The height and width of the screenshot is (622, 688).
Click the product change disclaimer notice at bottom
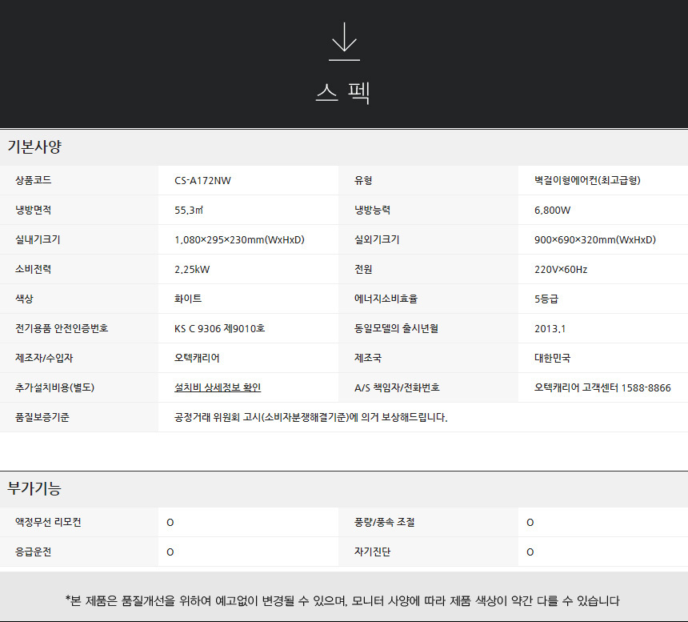(342, 600)
